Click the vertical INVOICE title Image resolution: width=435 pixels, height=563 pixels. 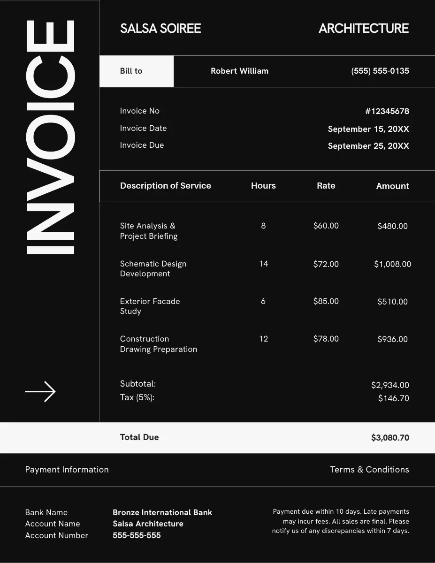[x=50, y=137]
